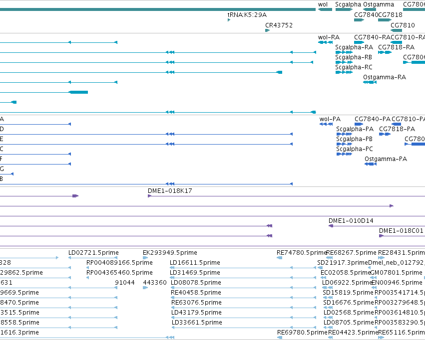Select the SD15819.5prime EST label

(x=348, y=293)
